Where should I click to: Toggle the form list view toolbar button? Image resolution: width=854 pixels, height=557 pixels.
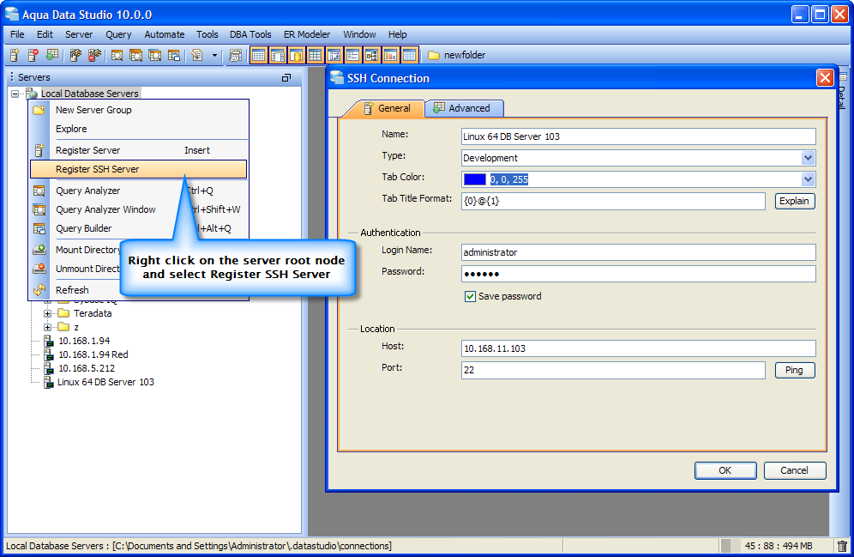(x=353, y=55)
